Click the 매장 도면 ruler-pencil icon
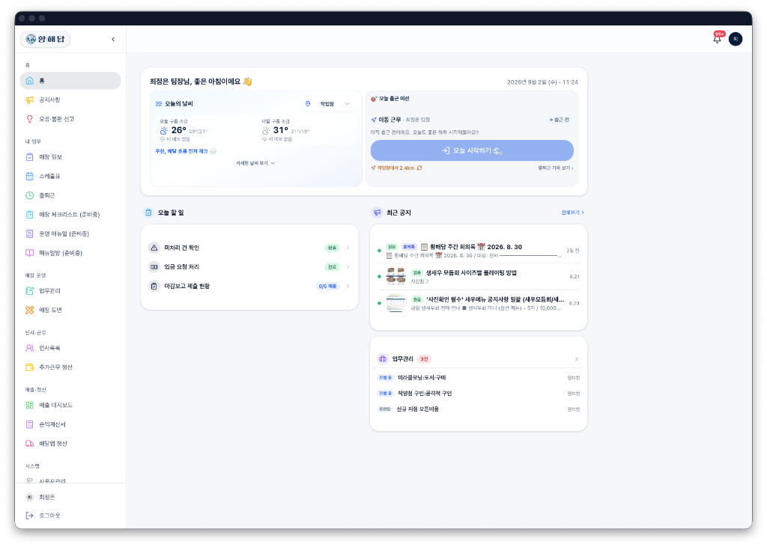Image resolution: width=767 pixels, height=547 pixels. tap(30, 310)
